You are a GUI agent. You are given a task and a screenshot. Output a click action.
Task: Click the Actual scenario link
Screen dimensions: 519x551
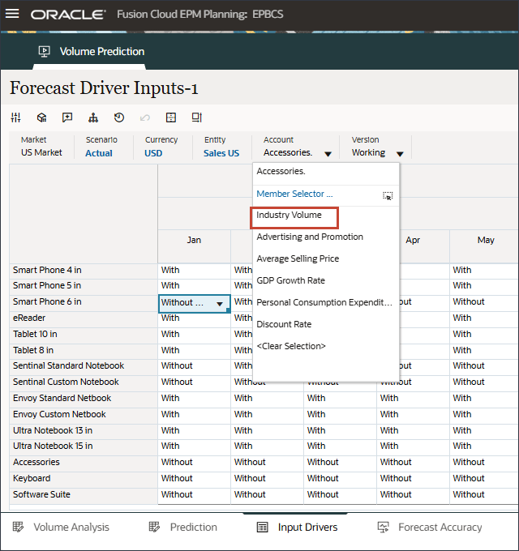tap(99, 153)
